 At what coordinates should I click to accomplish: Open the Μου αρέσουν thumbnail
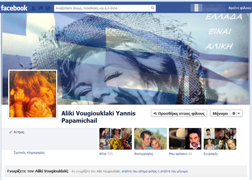(185, 139)
